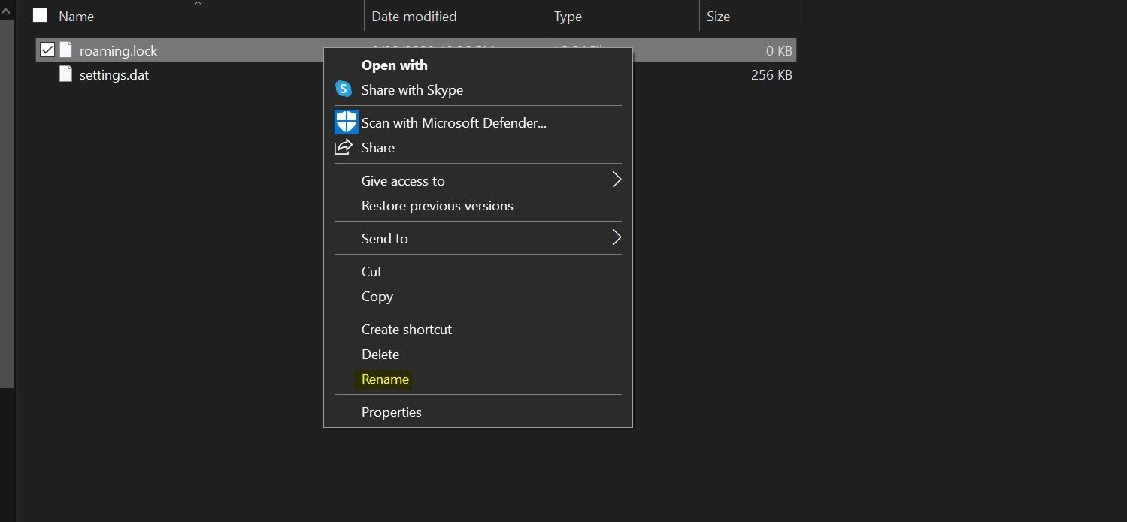Uncheck the roaming.lock selection checkbox
The height and width of the screenshot is (522, 1127).
(x=47, y=50)
